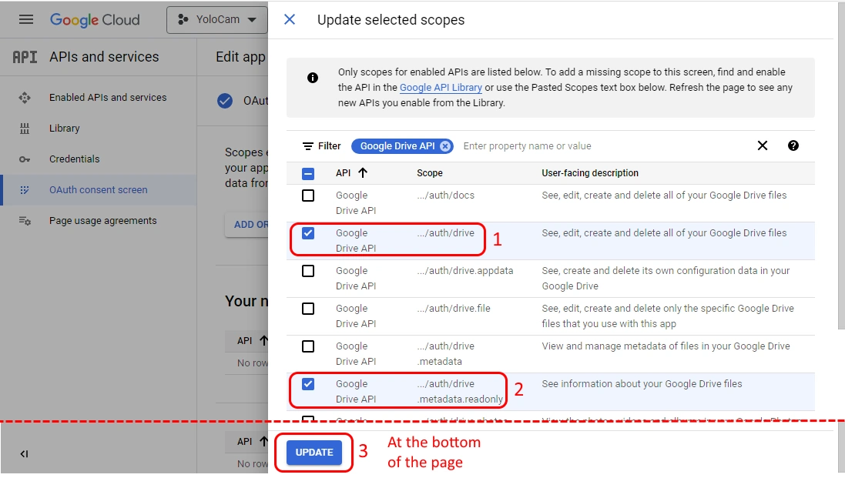
Task: Click the API icon beside APIs and services
Action: (25, 57)
